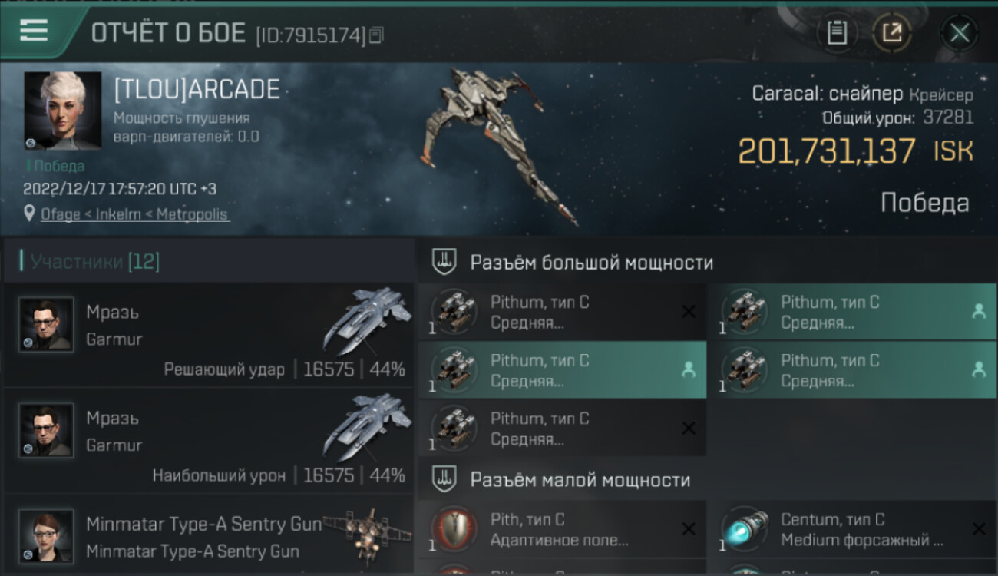The image size is (998, 576).
Task: Select Centum тип C Medium форсажный module
Action: click(x=852, y=529)
